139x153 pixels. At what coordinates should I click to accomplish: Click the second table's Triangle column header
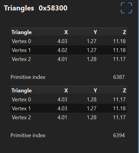click(x=25, y=90)
